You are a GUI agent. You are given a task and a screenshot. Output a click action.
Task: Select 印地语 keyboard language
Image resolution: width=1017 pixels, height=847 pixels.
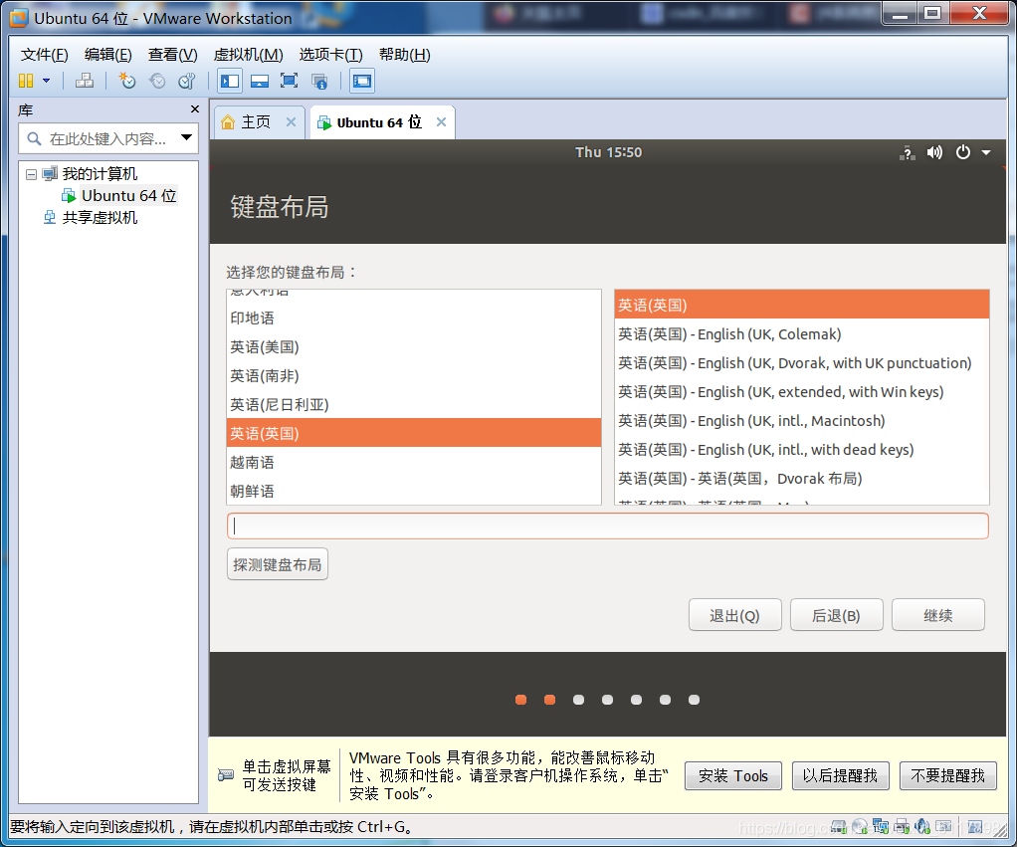[414, 318]
